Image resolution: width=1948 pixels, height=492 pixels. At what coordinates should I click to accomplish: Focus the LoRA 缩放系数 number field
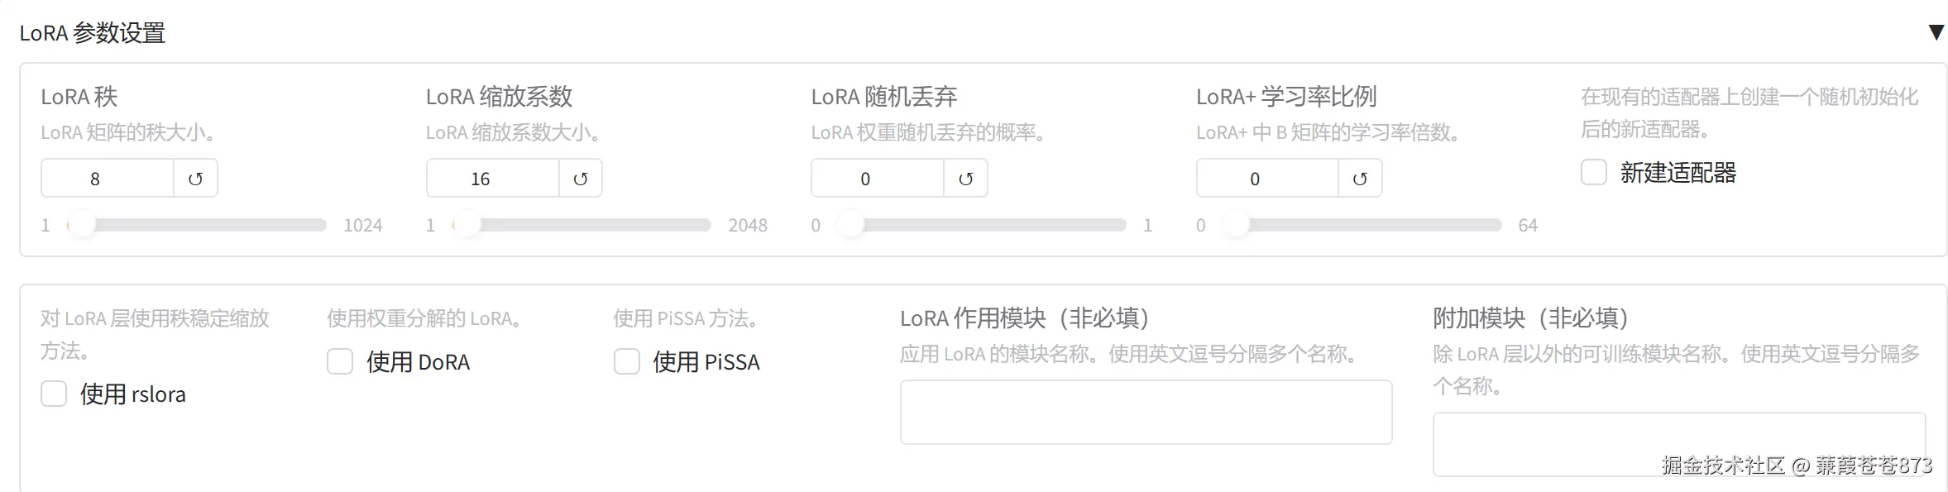coord(492,179)
